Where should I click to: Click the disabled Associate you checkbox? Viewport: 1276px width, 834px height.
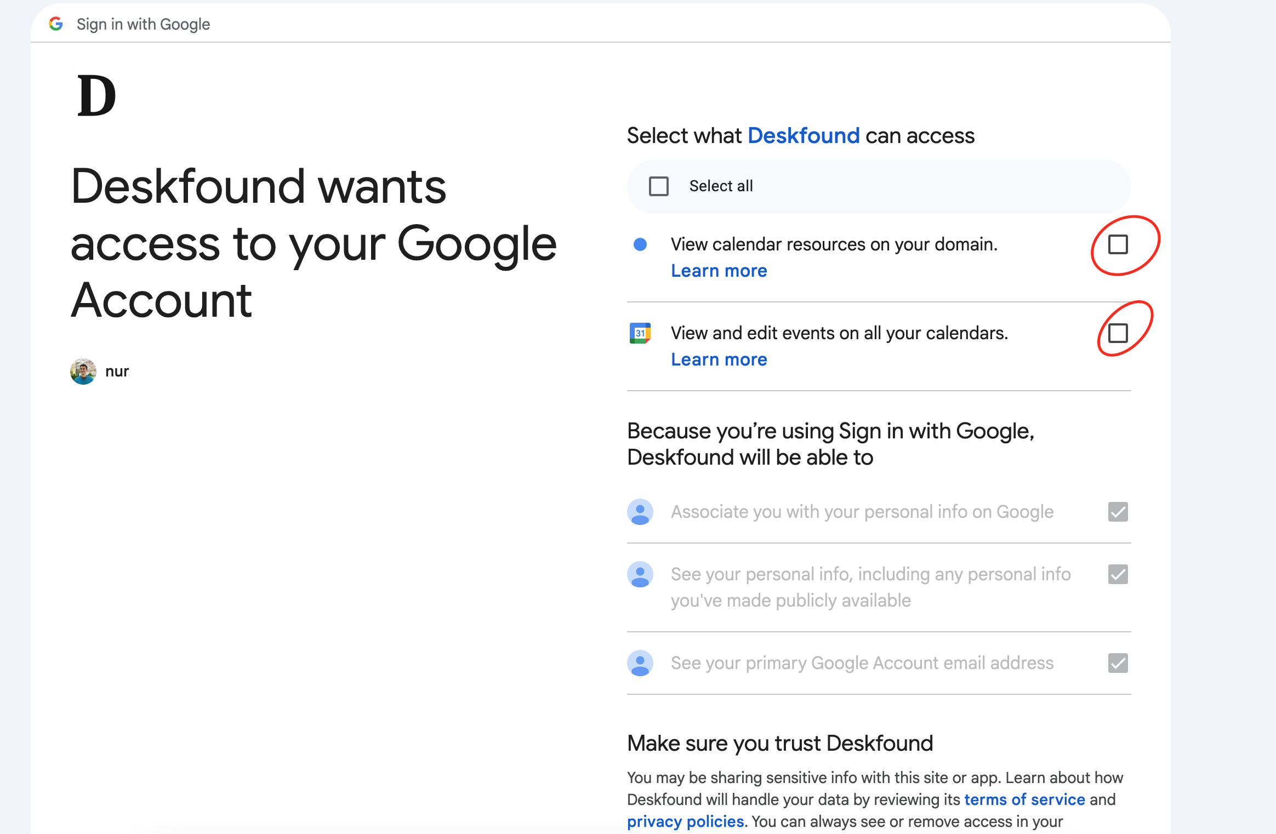tap(1118, 512)
